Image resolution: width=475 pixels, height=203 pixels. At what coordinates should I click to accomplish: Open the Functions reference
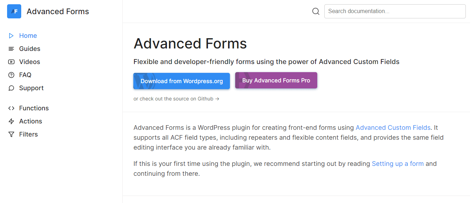pos(34,108)
